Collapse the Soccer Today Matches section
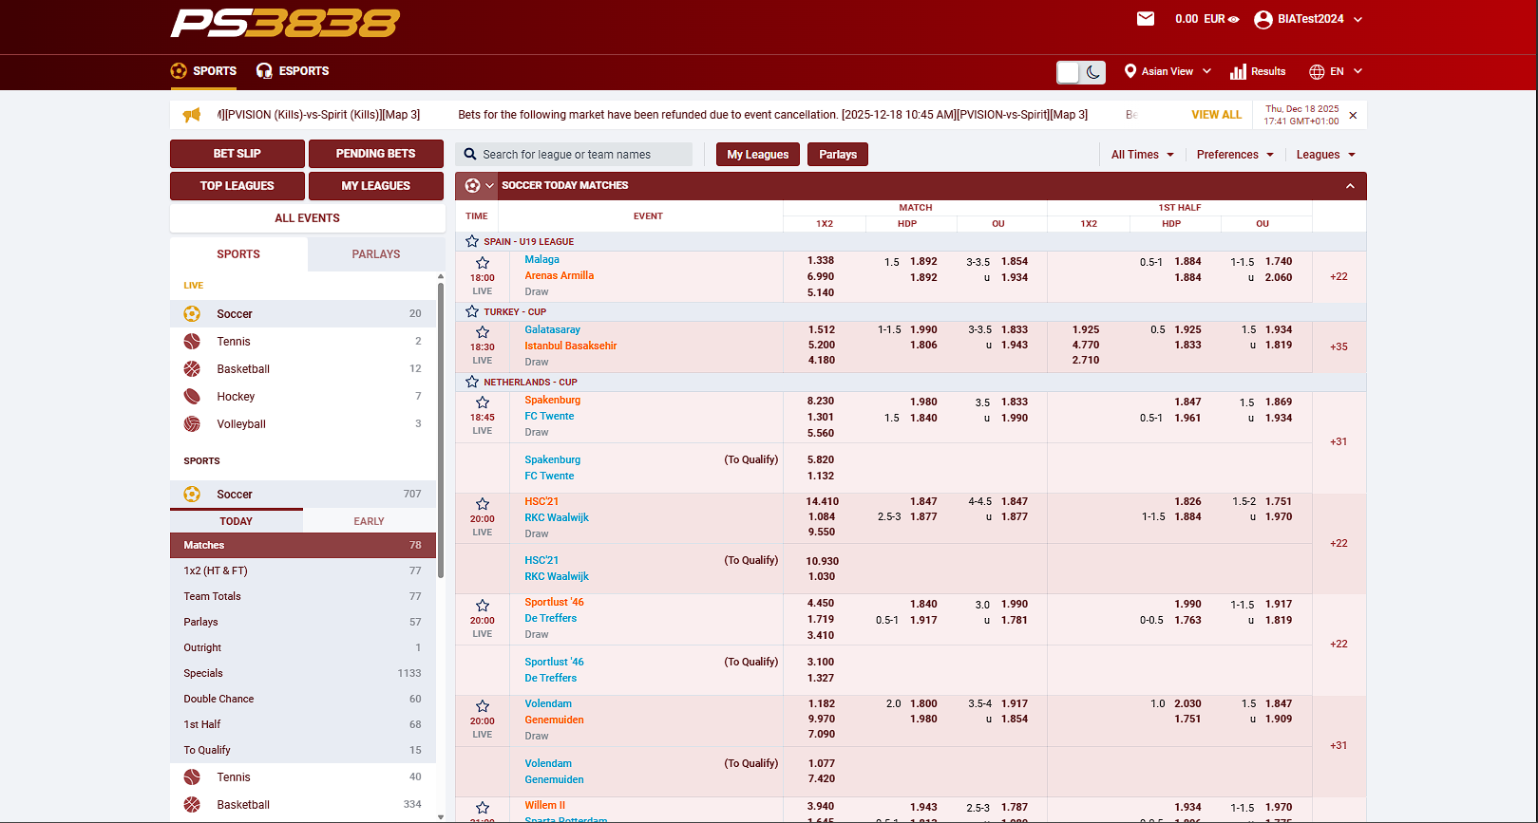Screen dimensions: 1538x823 point(1350,186)
